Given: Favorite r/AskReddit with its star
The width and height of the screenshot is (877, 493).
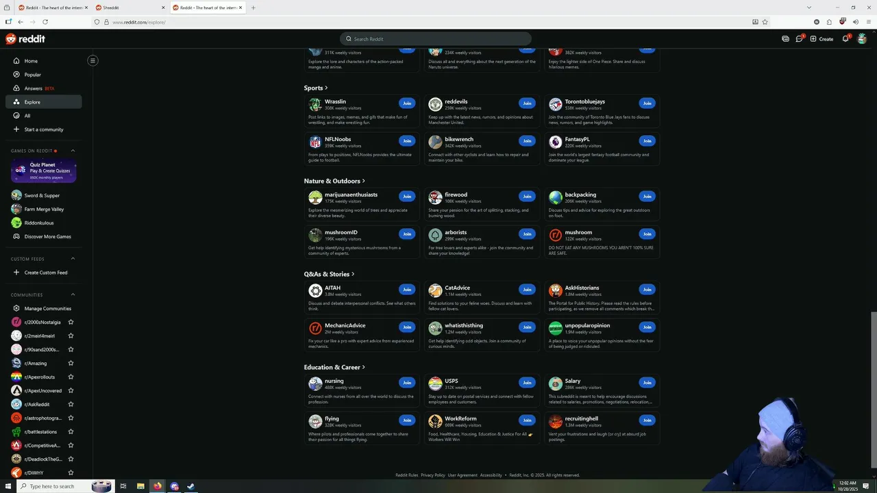Looking at the screenshot, I should (x=71, y=404).
